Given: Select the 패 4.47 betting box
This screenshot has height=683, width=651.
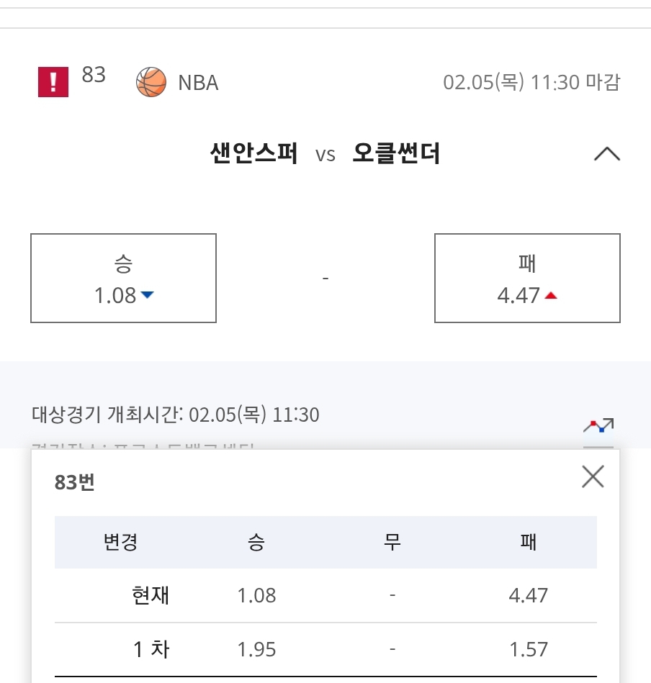Looking at the screenshot, I should (527, 278).
